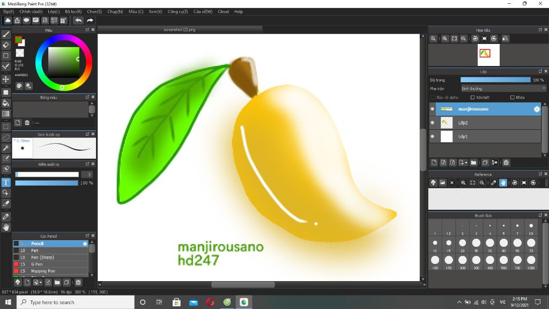Open Microsoft Store from taskbar
This screenshot has width=549, height=309.
[176, 302]
